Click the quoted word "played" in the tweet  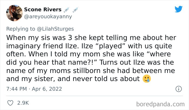[110, 46]
